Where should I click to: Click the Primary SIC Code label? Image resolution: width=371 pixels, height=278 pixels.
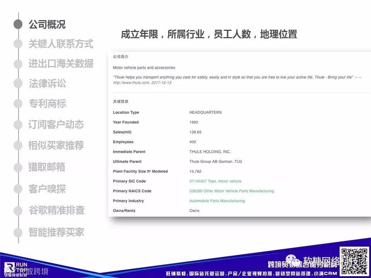coord(129,181)
